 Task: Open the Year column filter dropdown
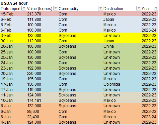pos(156,8)
